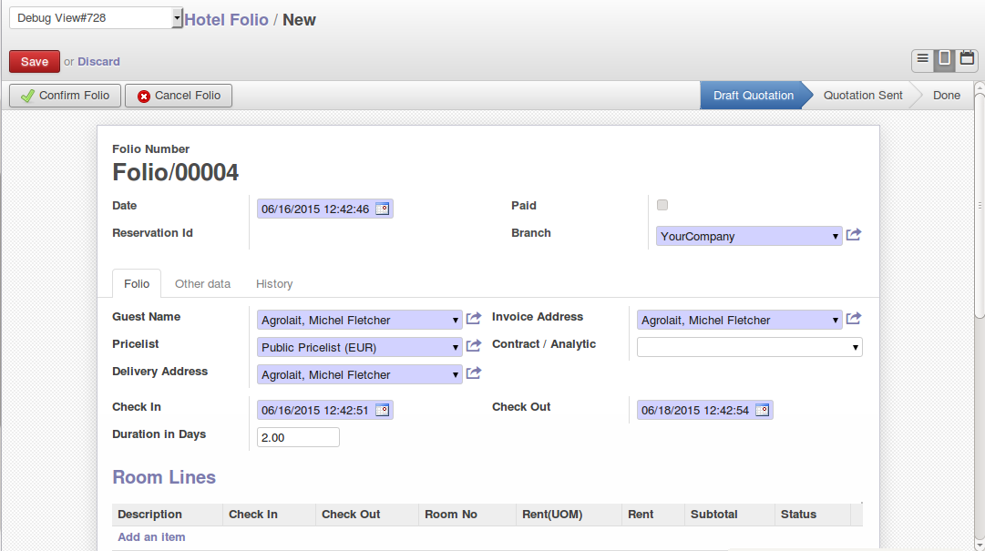Image resolution: width=985 pixels, height=551 pixels.
Task: Open calendar picker for Check In field
Action: 382,411
